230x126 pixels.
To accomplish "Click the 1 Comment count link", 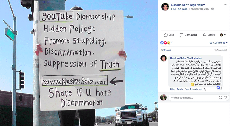I will point(221,50).
